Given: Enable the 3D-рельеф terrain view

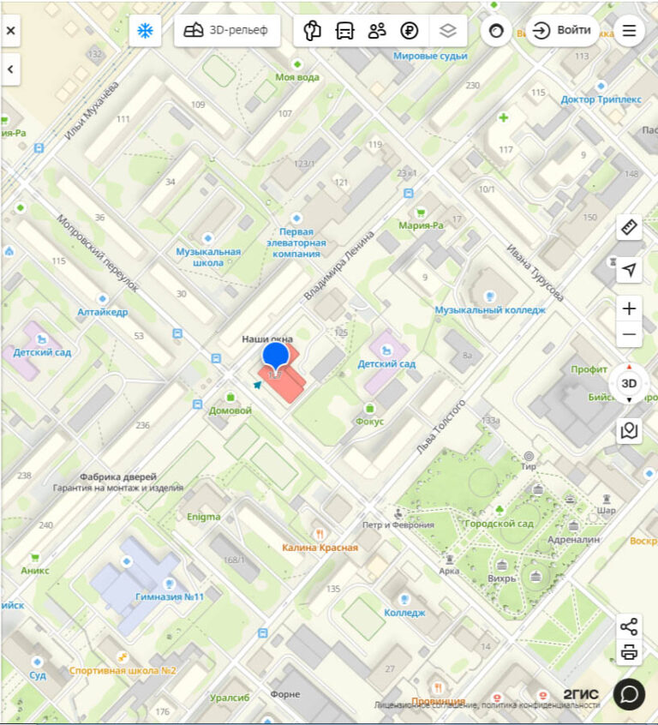Looking at the screenshot, I should click(227, 31).
